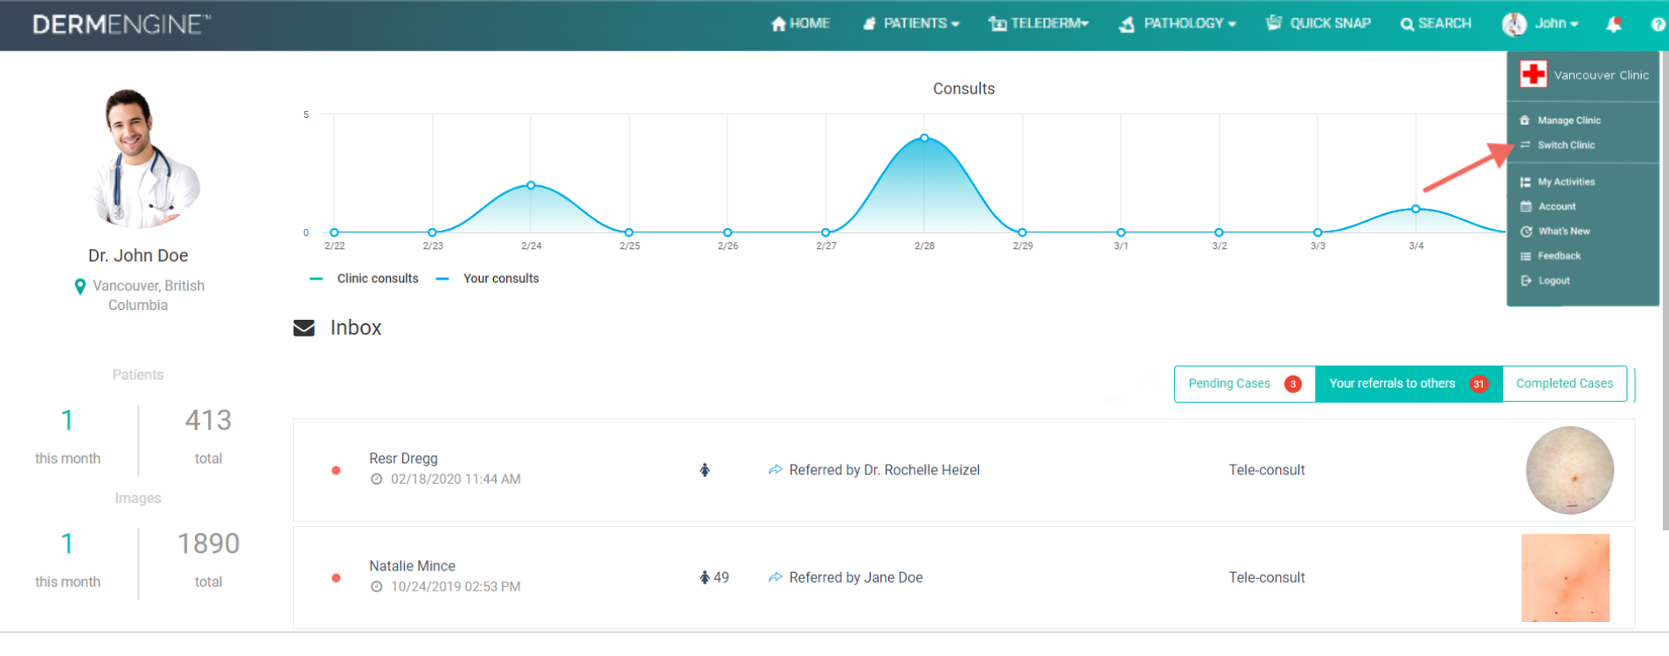1669x656 pixels.
Task: Click the Inbox envelope icon
Action: point(303,328)
